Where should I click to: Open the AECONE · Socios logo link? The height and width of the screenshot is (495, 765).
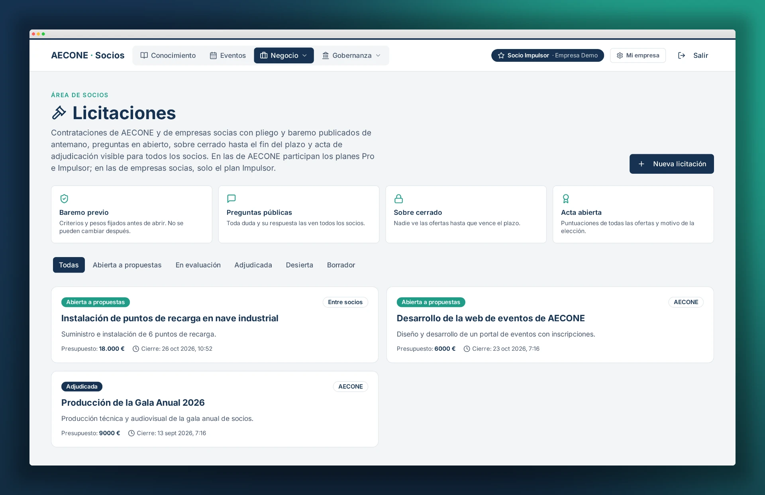pos(88,55)
